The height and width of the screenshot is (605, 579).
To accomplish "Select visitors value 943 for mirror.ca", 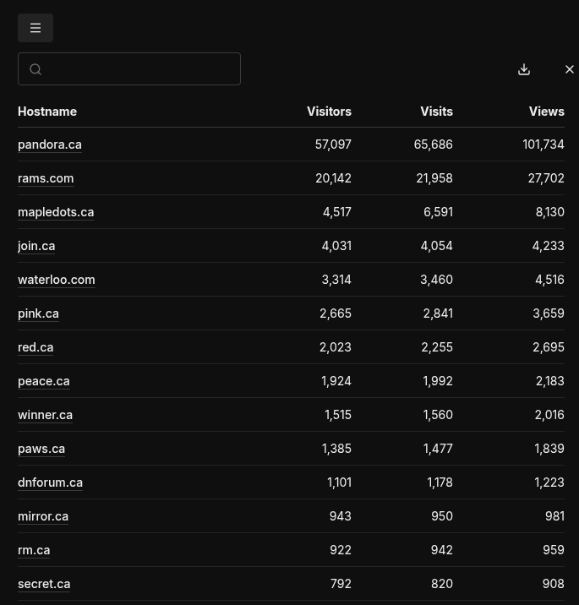I will 341,516.
